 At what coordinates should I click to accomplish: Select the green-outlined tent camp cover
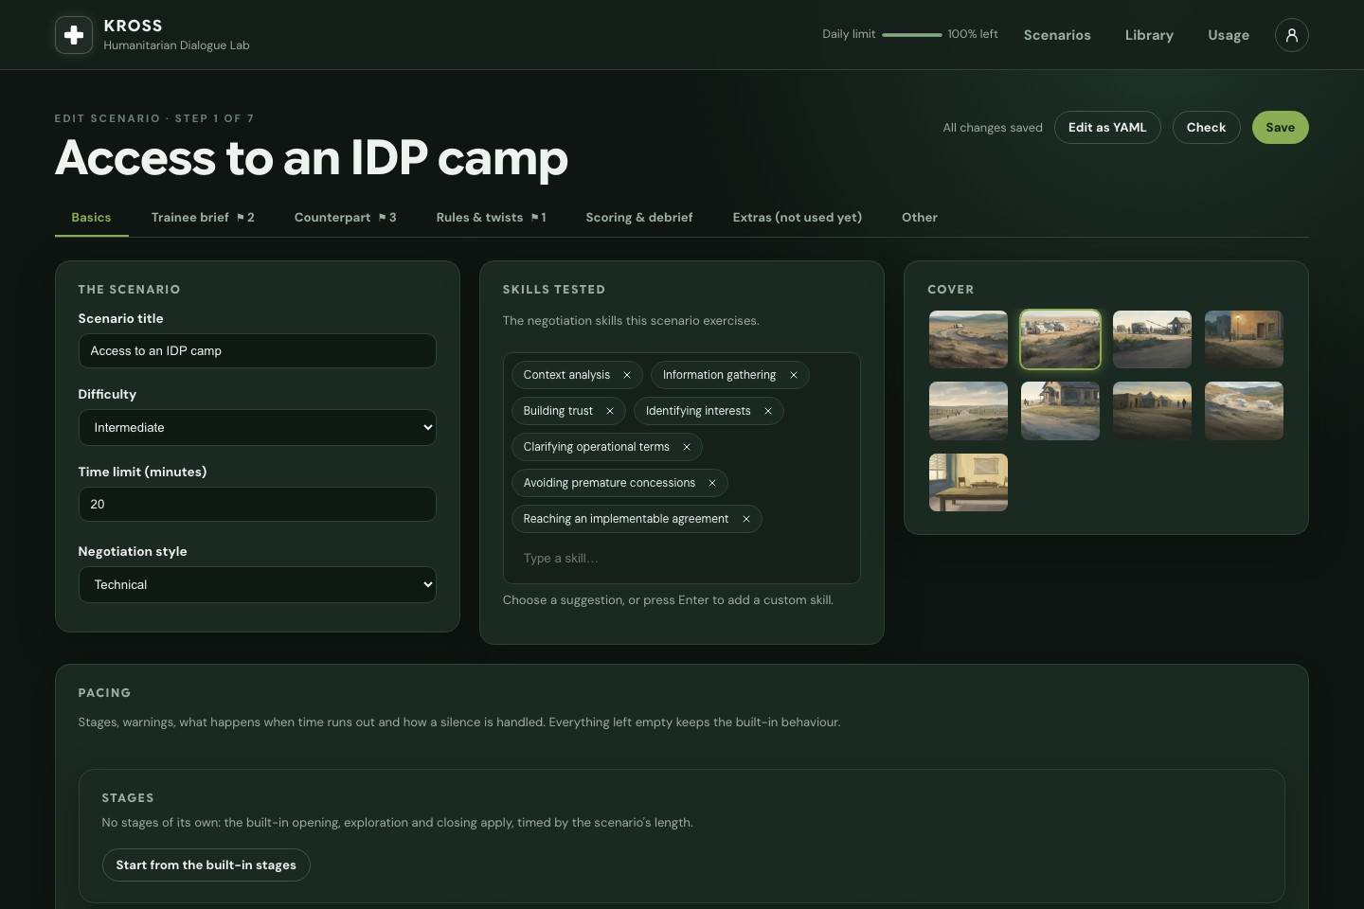pos(1061,340)
